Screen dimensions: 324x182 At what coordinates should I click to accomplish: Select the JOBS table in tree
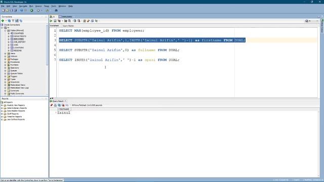coord(16,45)
